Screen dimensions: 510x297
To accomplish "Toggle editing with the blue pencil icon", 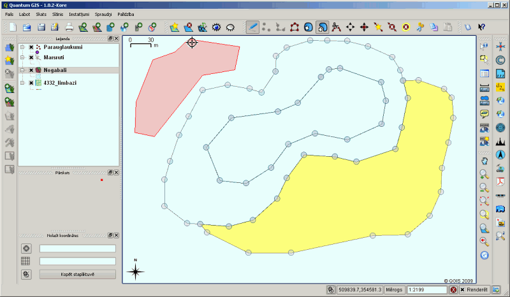I will click(252, 27).
